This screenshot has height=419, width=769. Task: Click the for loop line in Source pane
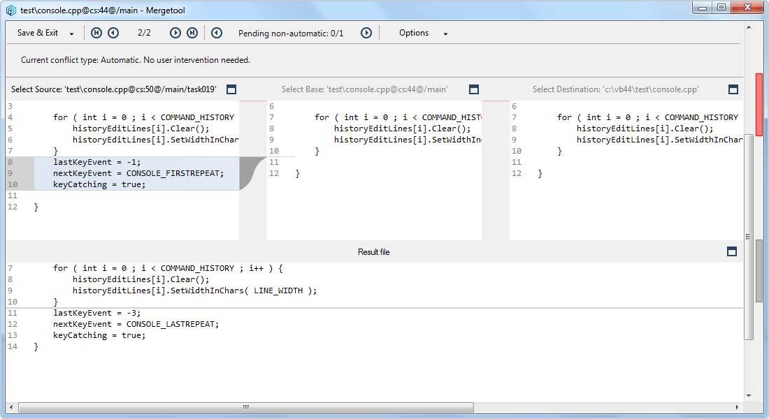point(144,117)
